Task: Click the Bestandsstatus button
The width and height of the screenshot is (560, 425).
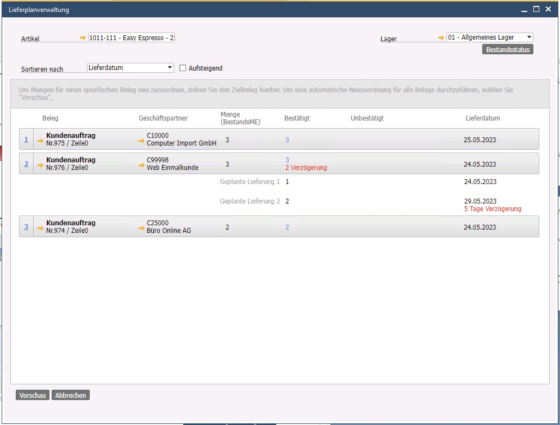Action: pyautogui.click(x=507, y=50)
